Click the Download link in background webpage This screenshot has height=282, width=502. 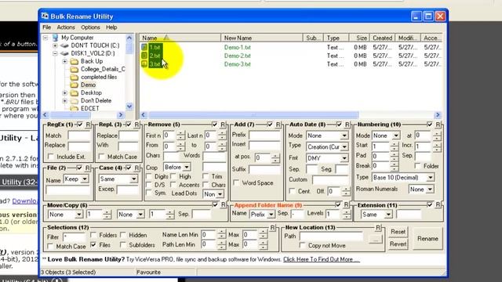pyautogui.click(x=25, y=201)
